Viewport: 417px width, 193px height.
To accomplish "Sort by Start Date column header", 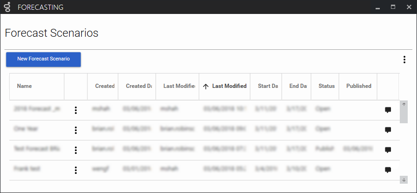I will [x=268, y=86].
